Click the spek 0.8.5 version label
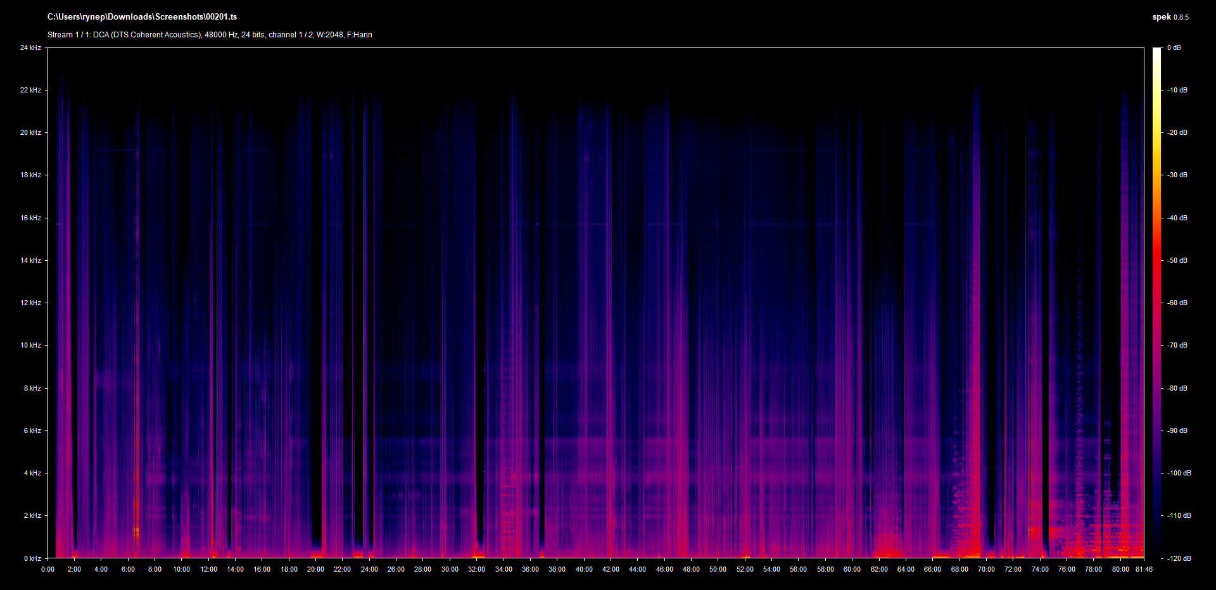 click(x=1170, y=17)
